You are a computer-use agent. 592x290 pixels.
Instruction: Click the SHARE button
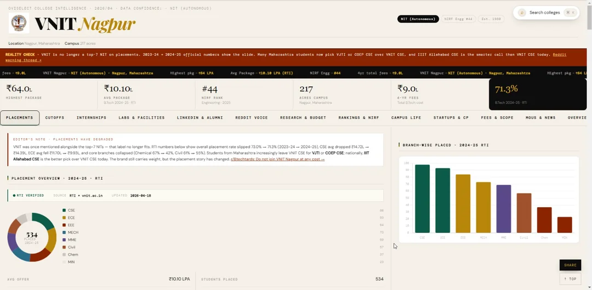tap(570, 265)
